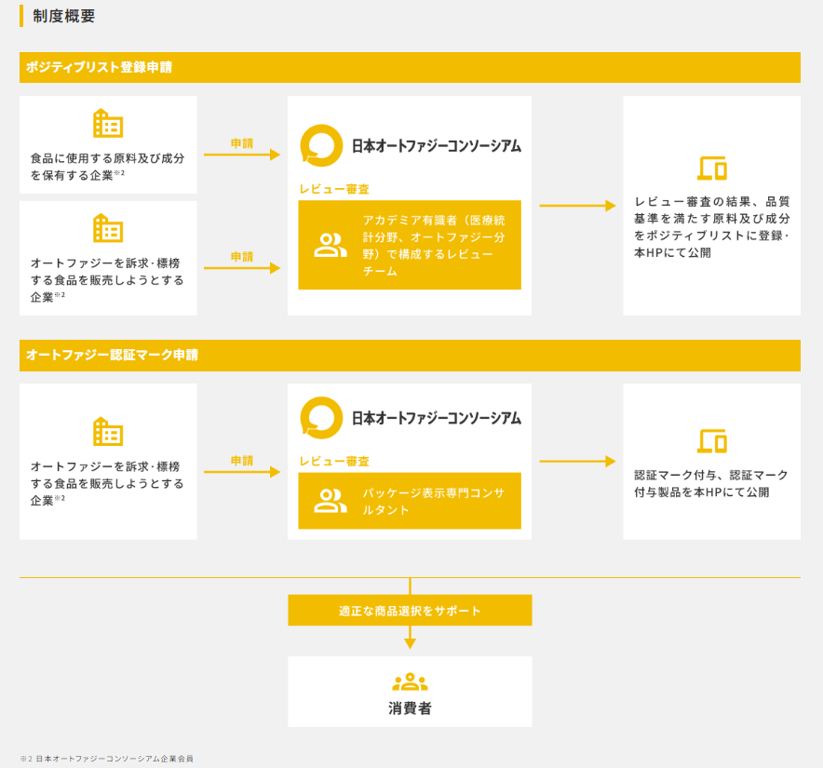This screenshot has width=823, height=768.
Task: Click the パッケージ表示専門コンサルタント text
Action: click(434, 501)
